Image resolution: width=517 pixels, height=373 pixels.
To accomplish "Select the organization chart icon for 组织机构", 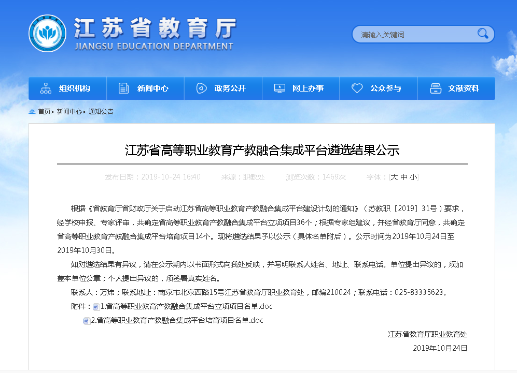I will coord(46,88).
